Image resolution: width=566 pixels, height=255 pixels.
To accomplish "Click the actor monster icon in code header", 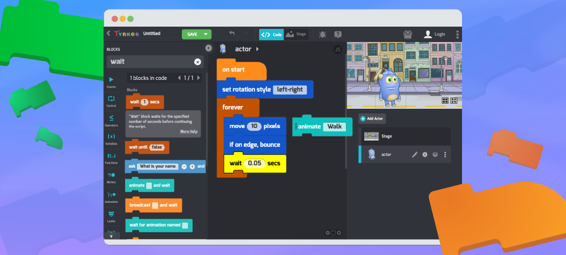I will [x=223, y=49].
